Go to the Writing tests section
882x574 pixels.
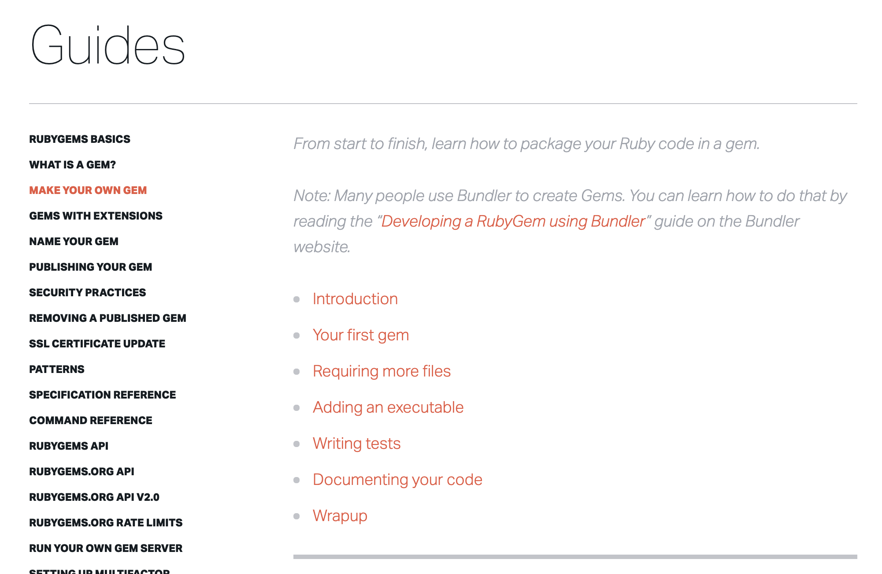click(x=356, y=444)
